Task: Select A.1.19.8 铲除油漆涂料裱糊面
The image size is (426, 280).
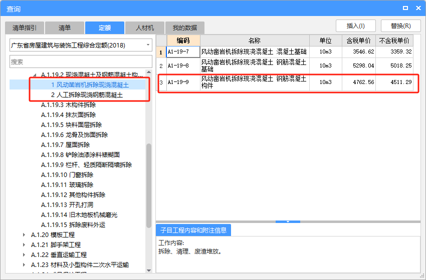Action: [80, 155]
